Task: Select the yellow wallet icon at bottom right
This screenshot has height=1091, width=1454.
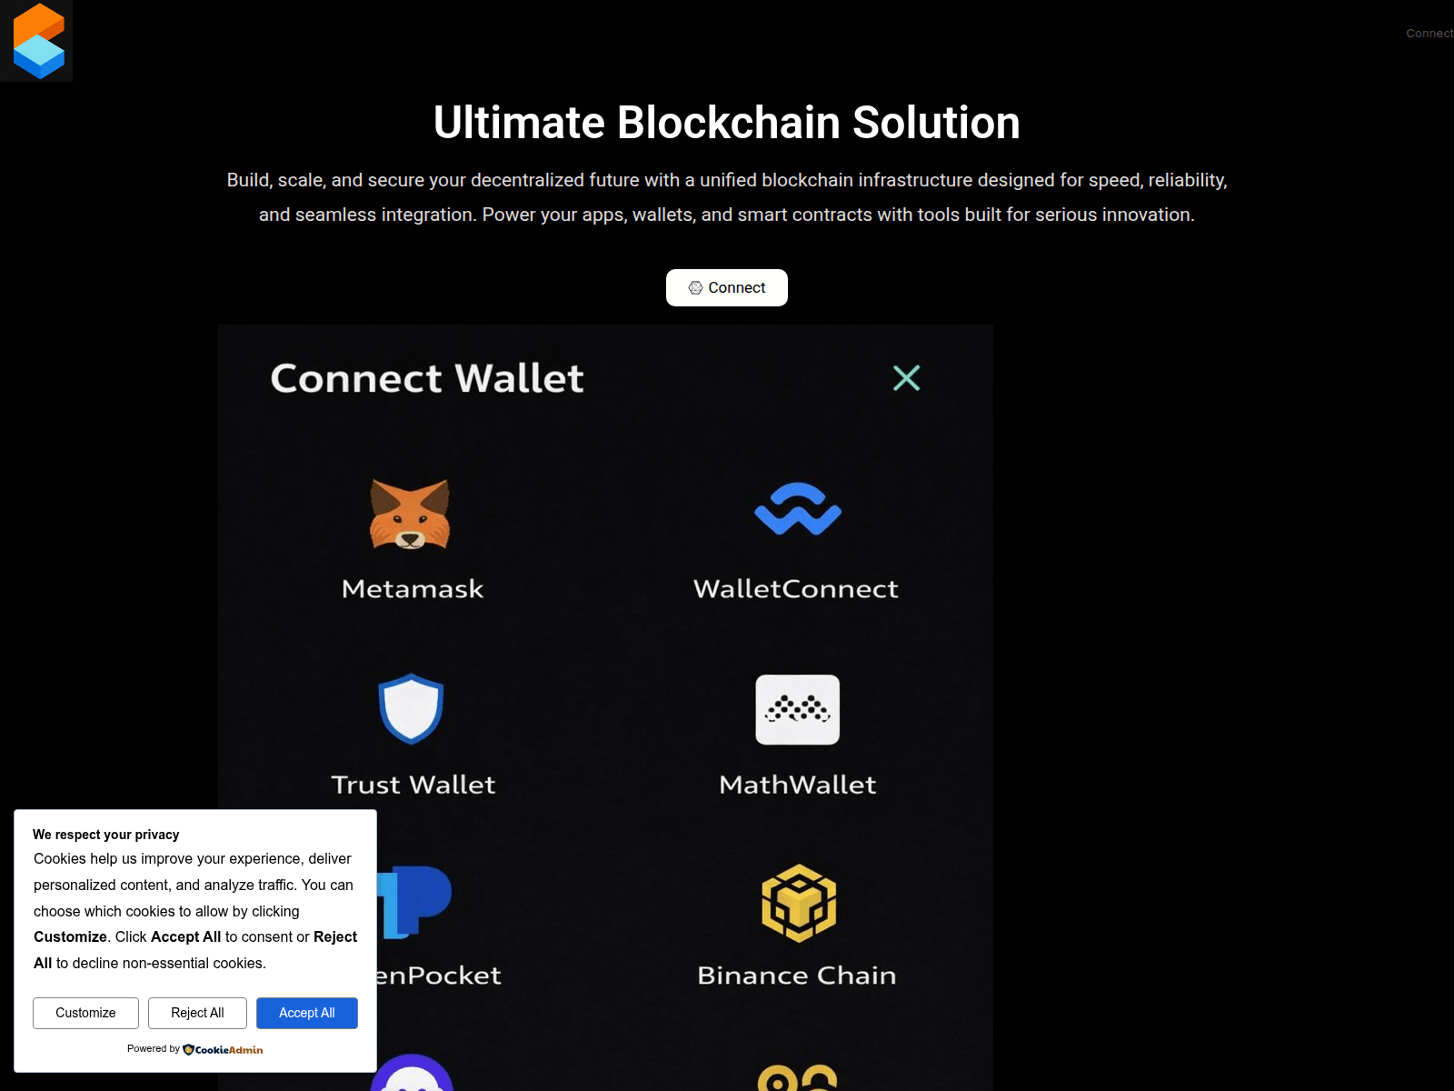Action: (x=798, y=1077)
